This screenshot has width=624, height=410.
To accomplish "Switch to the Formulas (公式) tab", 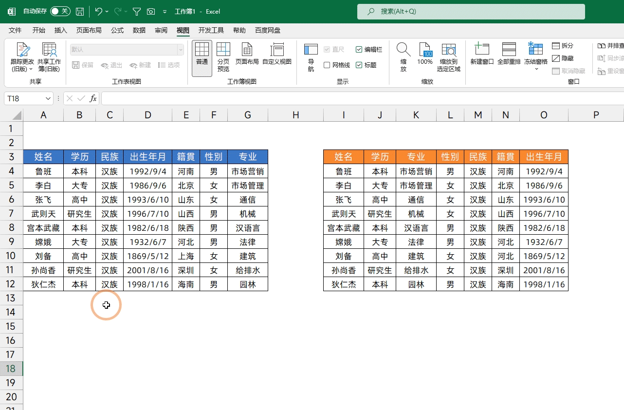I will click(x=117, y=30).
